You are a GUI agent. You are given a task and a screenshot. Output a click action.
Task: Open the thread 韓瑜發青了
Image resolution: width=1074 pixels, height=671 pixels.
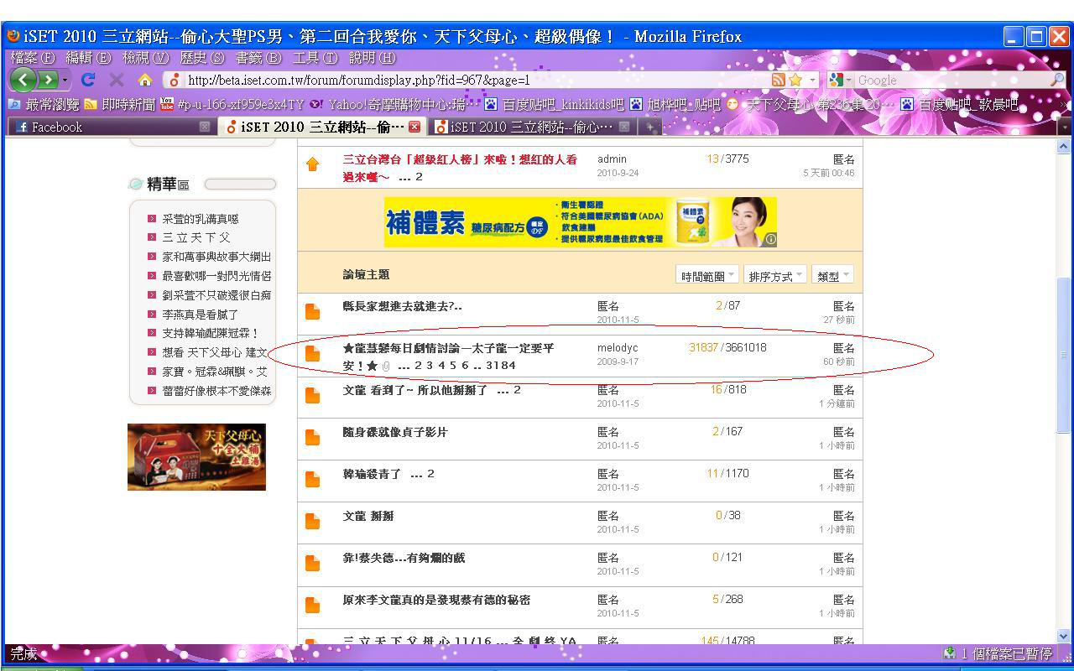click(373, 474)
